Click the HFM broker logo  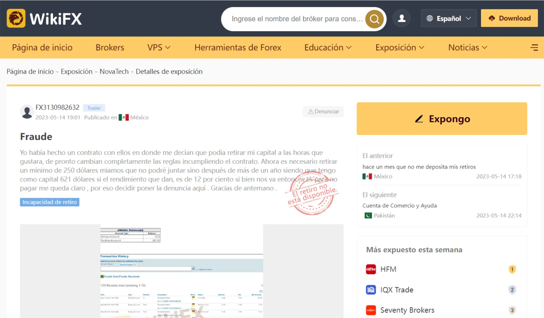pyautogui.click(x=371, y=269)
